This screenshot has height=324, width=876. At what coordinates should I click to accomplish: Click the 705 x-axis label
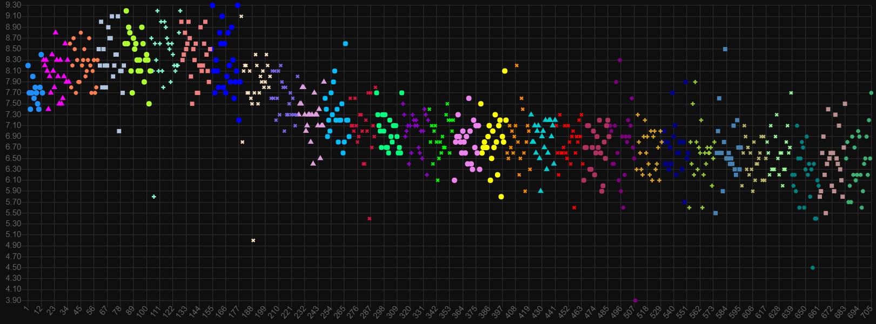(x=866, y=312)
